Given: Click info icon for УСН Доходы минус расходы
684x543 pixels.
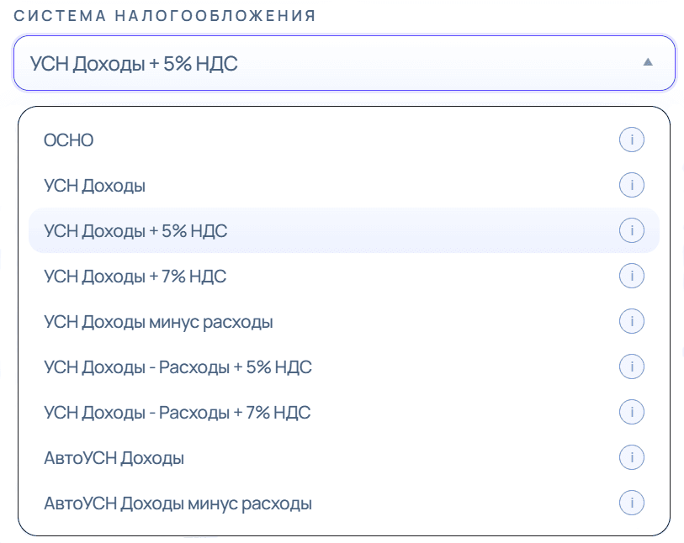Looking at the screenshot, I should point(632,321).
